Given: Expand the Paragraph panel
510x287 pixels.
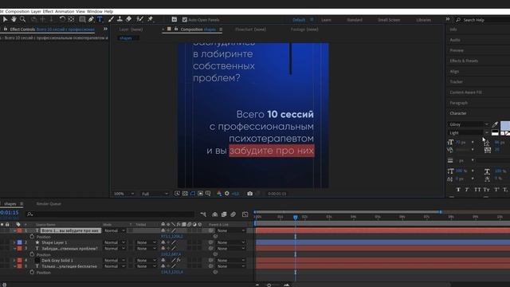Looking at the screenshot, I should 459,103.
